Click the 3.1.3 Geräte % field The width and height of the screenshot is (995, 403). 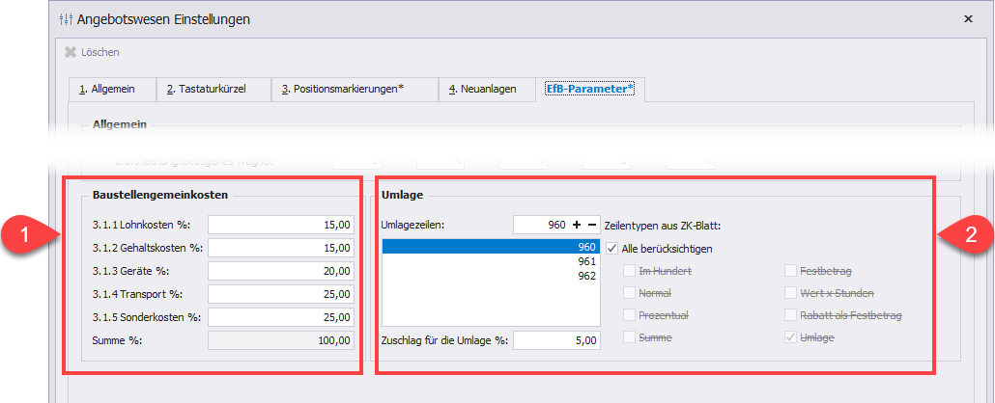(282, 271)
